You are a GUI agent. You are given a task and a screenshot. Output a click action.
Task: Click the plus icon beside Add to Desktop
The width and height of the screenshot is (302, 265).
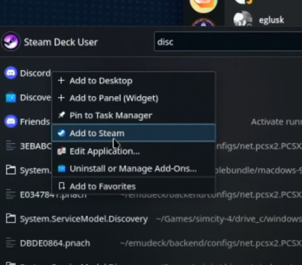[x=61, y=80]
